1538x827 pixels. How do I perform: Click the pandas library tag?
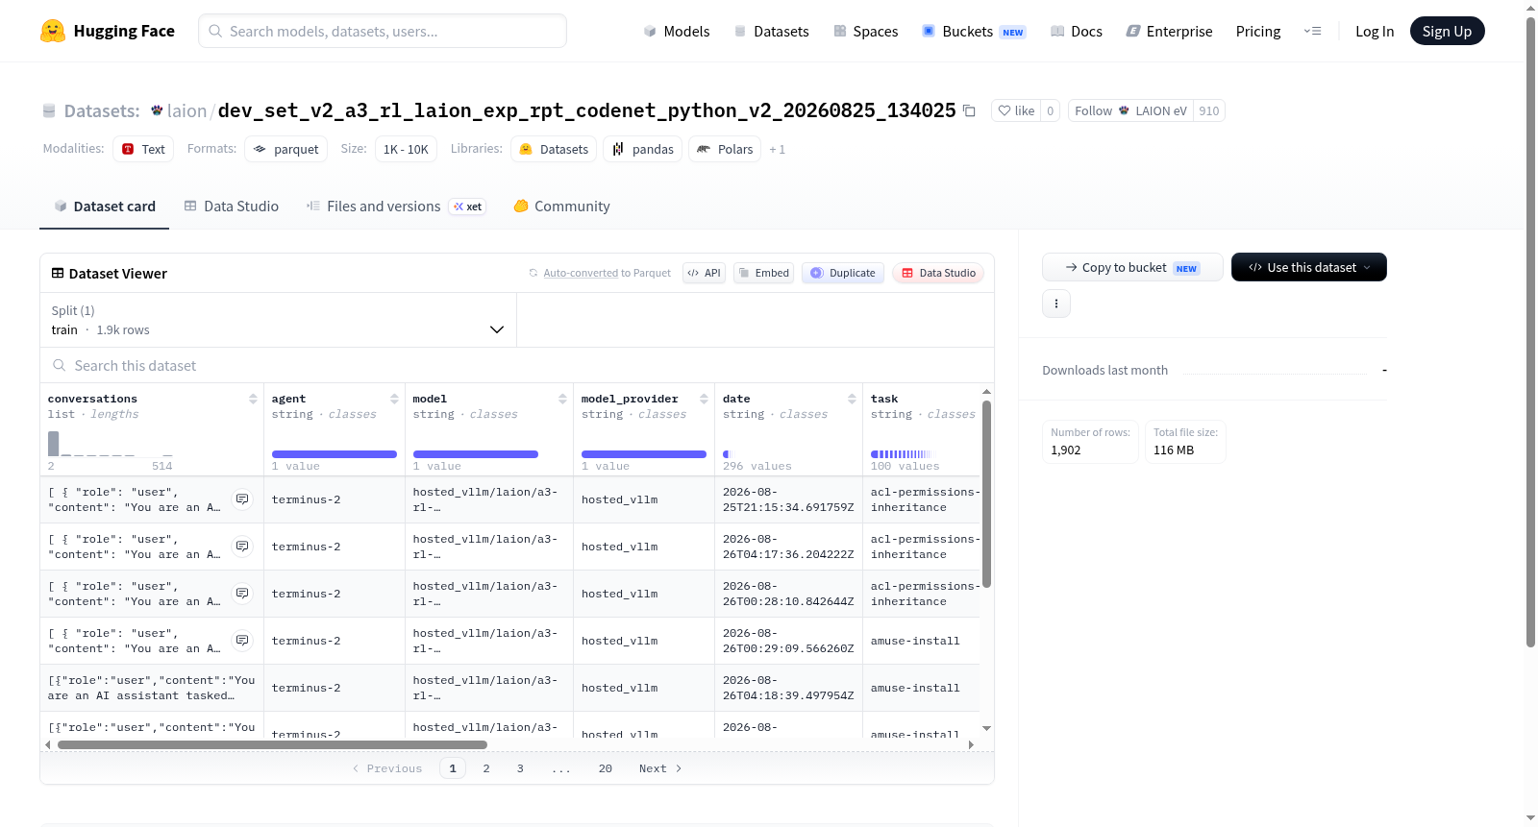click(642, 149)
